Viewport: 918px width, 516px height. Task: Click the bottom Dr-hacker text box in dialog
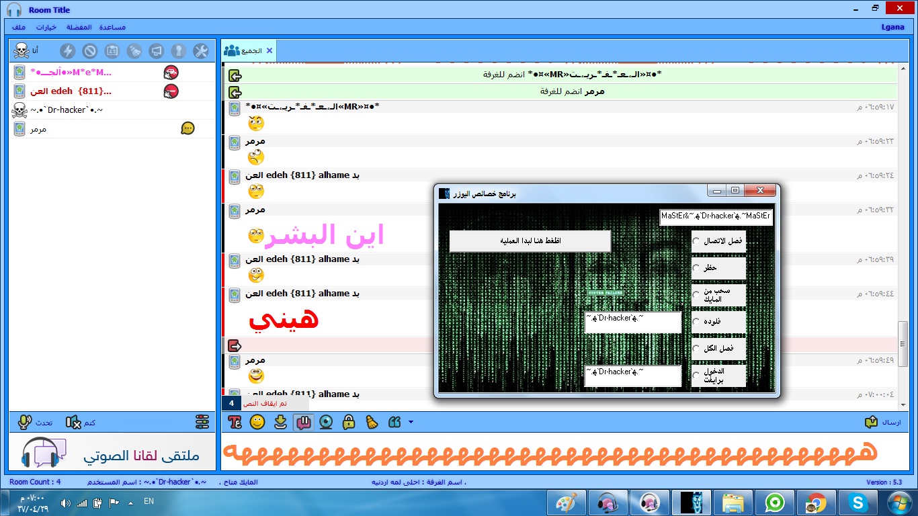633,376
